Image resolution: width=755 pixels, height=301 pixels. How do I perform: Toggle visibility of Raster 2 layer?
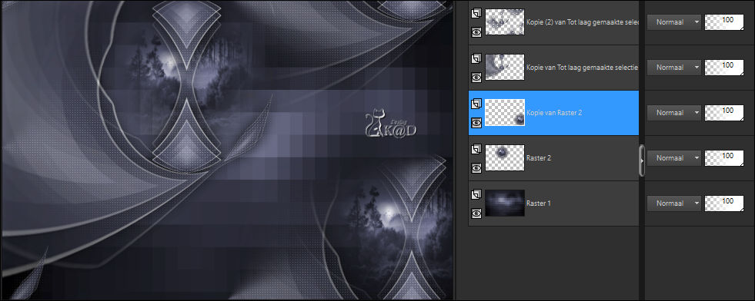click(x=476, y=168)
